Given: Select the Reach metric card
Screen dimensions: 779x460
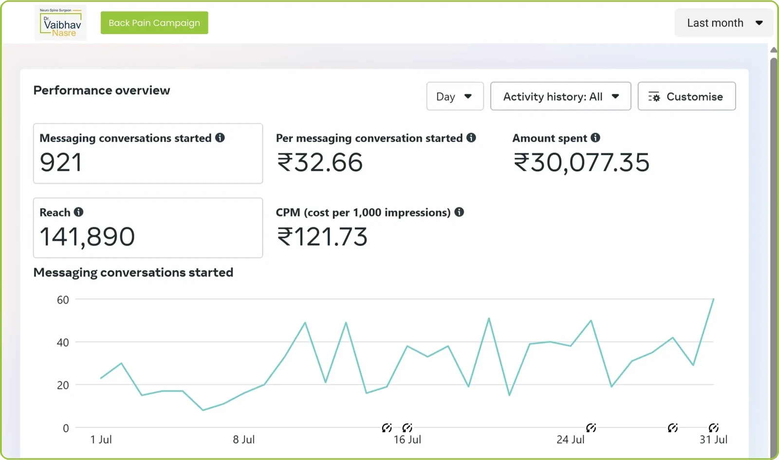Looking at the screenshot, I should [x=148, y=227].
